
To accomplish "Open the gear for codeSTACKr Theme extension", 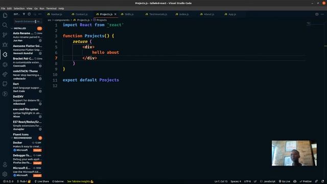I will coord(40,79).
